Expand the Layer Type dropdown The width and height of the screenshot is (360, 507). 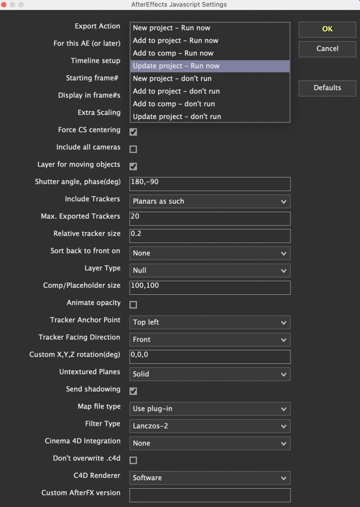click(210, 270)
